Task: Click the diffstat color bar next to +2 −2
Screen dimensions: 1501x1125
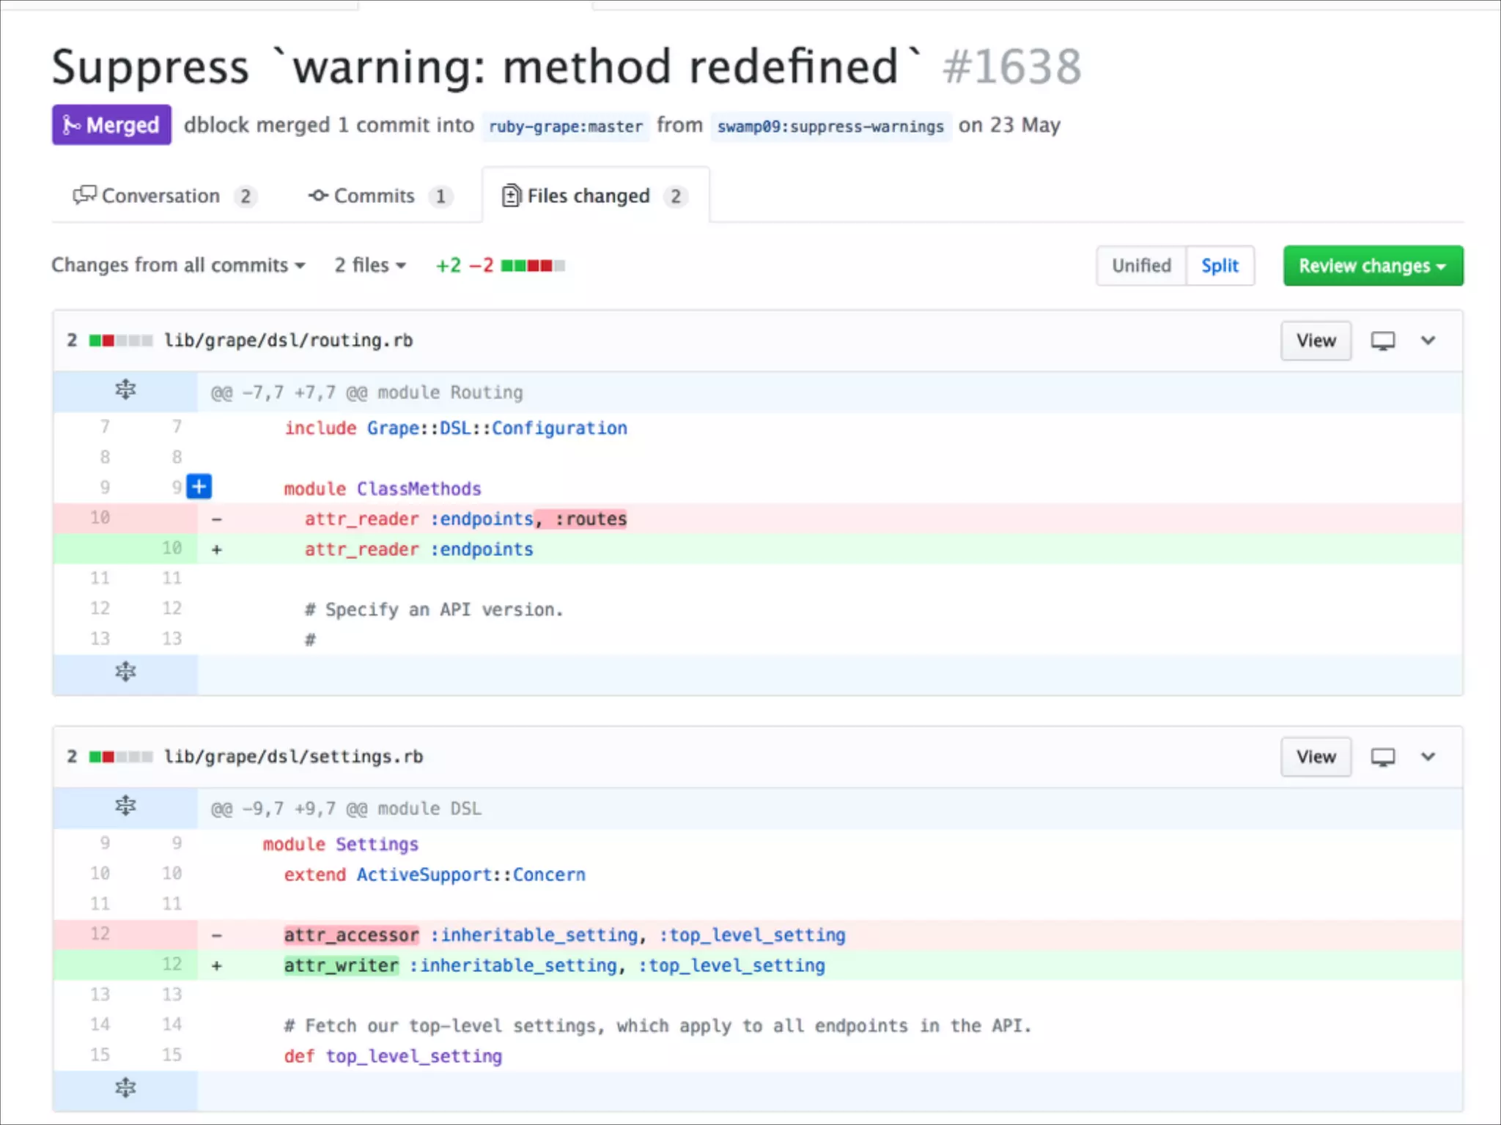Action: pos(533,265)
